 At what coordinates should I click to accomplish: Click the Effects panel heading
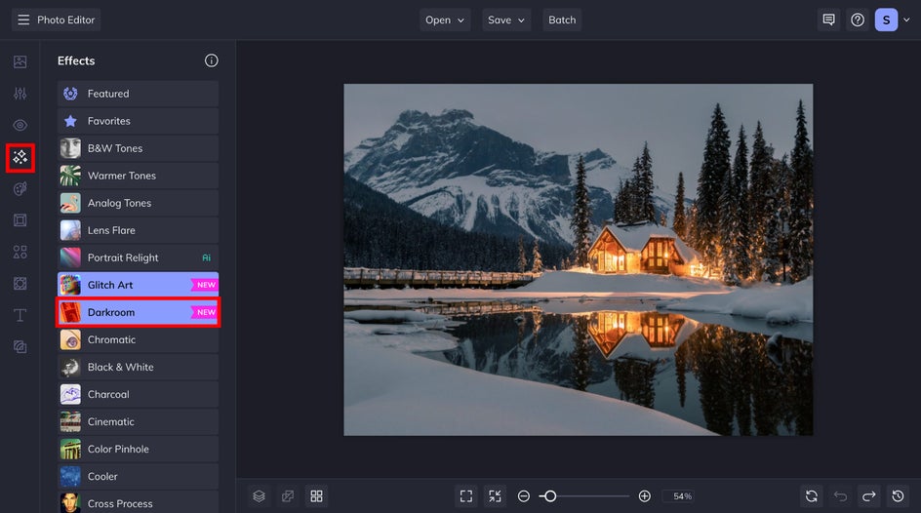point(76,60)
